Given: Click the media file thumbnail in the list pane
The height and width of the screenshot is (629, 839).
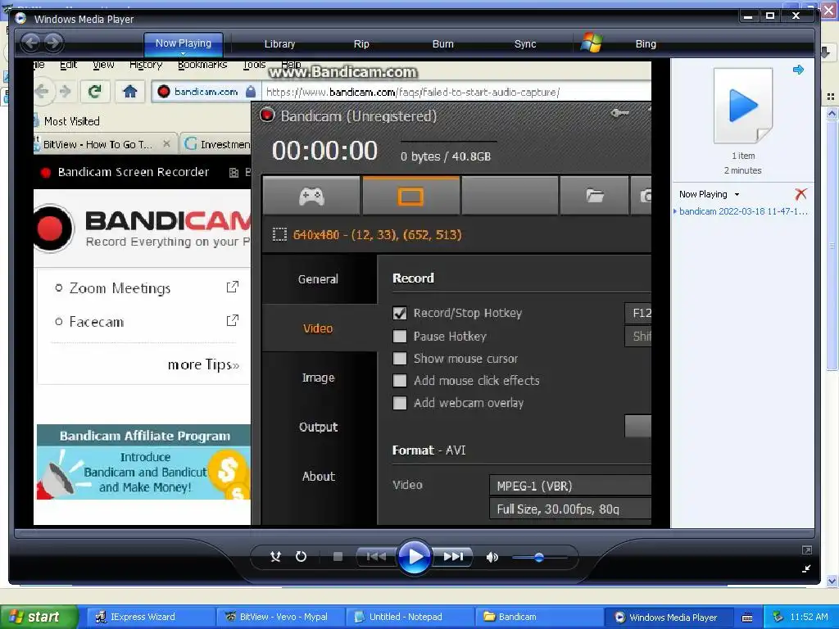Looking at the screenshot, I should (743, 106).
